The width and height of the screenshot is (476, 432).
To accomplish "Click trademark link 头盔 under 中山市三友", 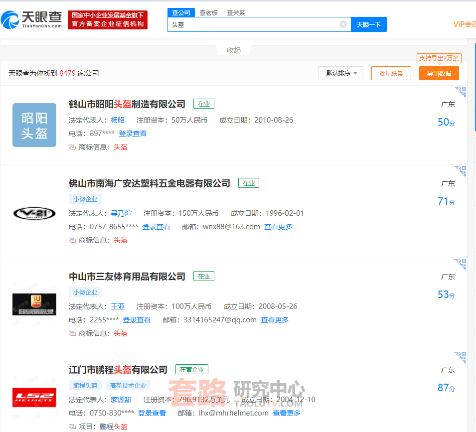I will pos(121,333).
